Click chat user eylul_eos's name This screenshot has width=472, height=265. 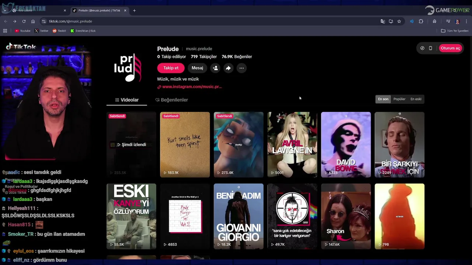pos(23,251)
